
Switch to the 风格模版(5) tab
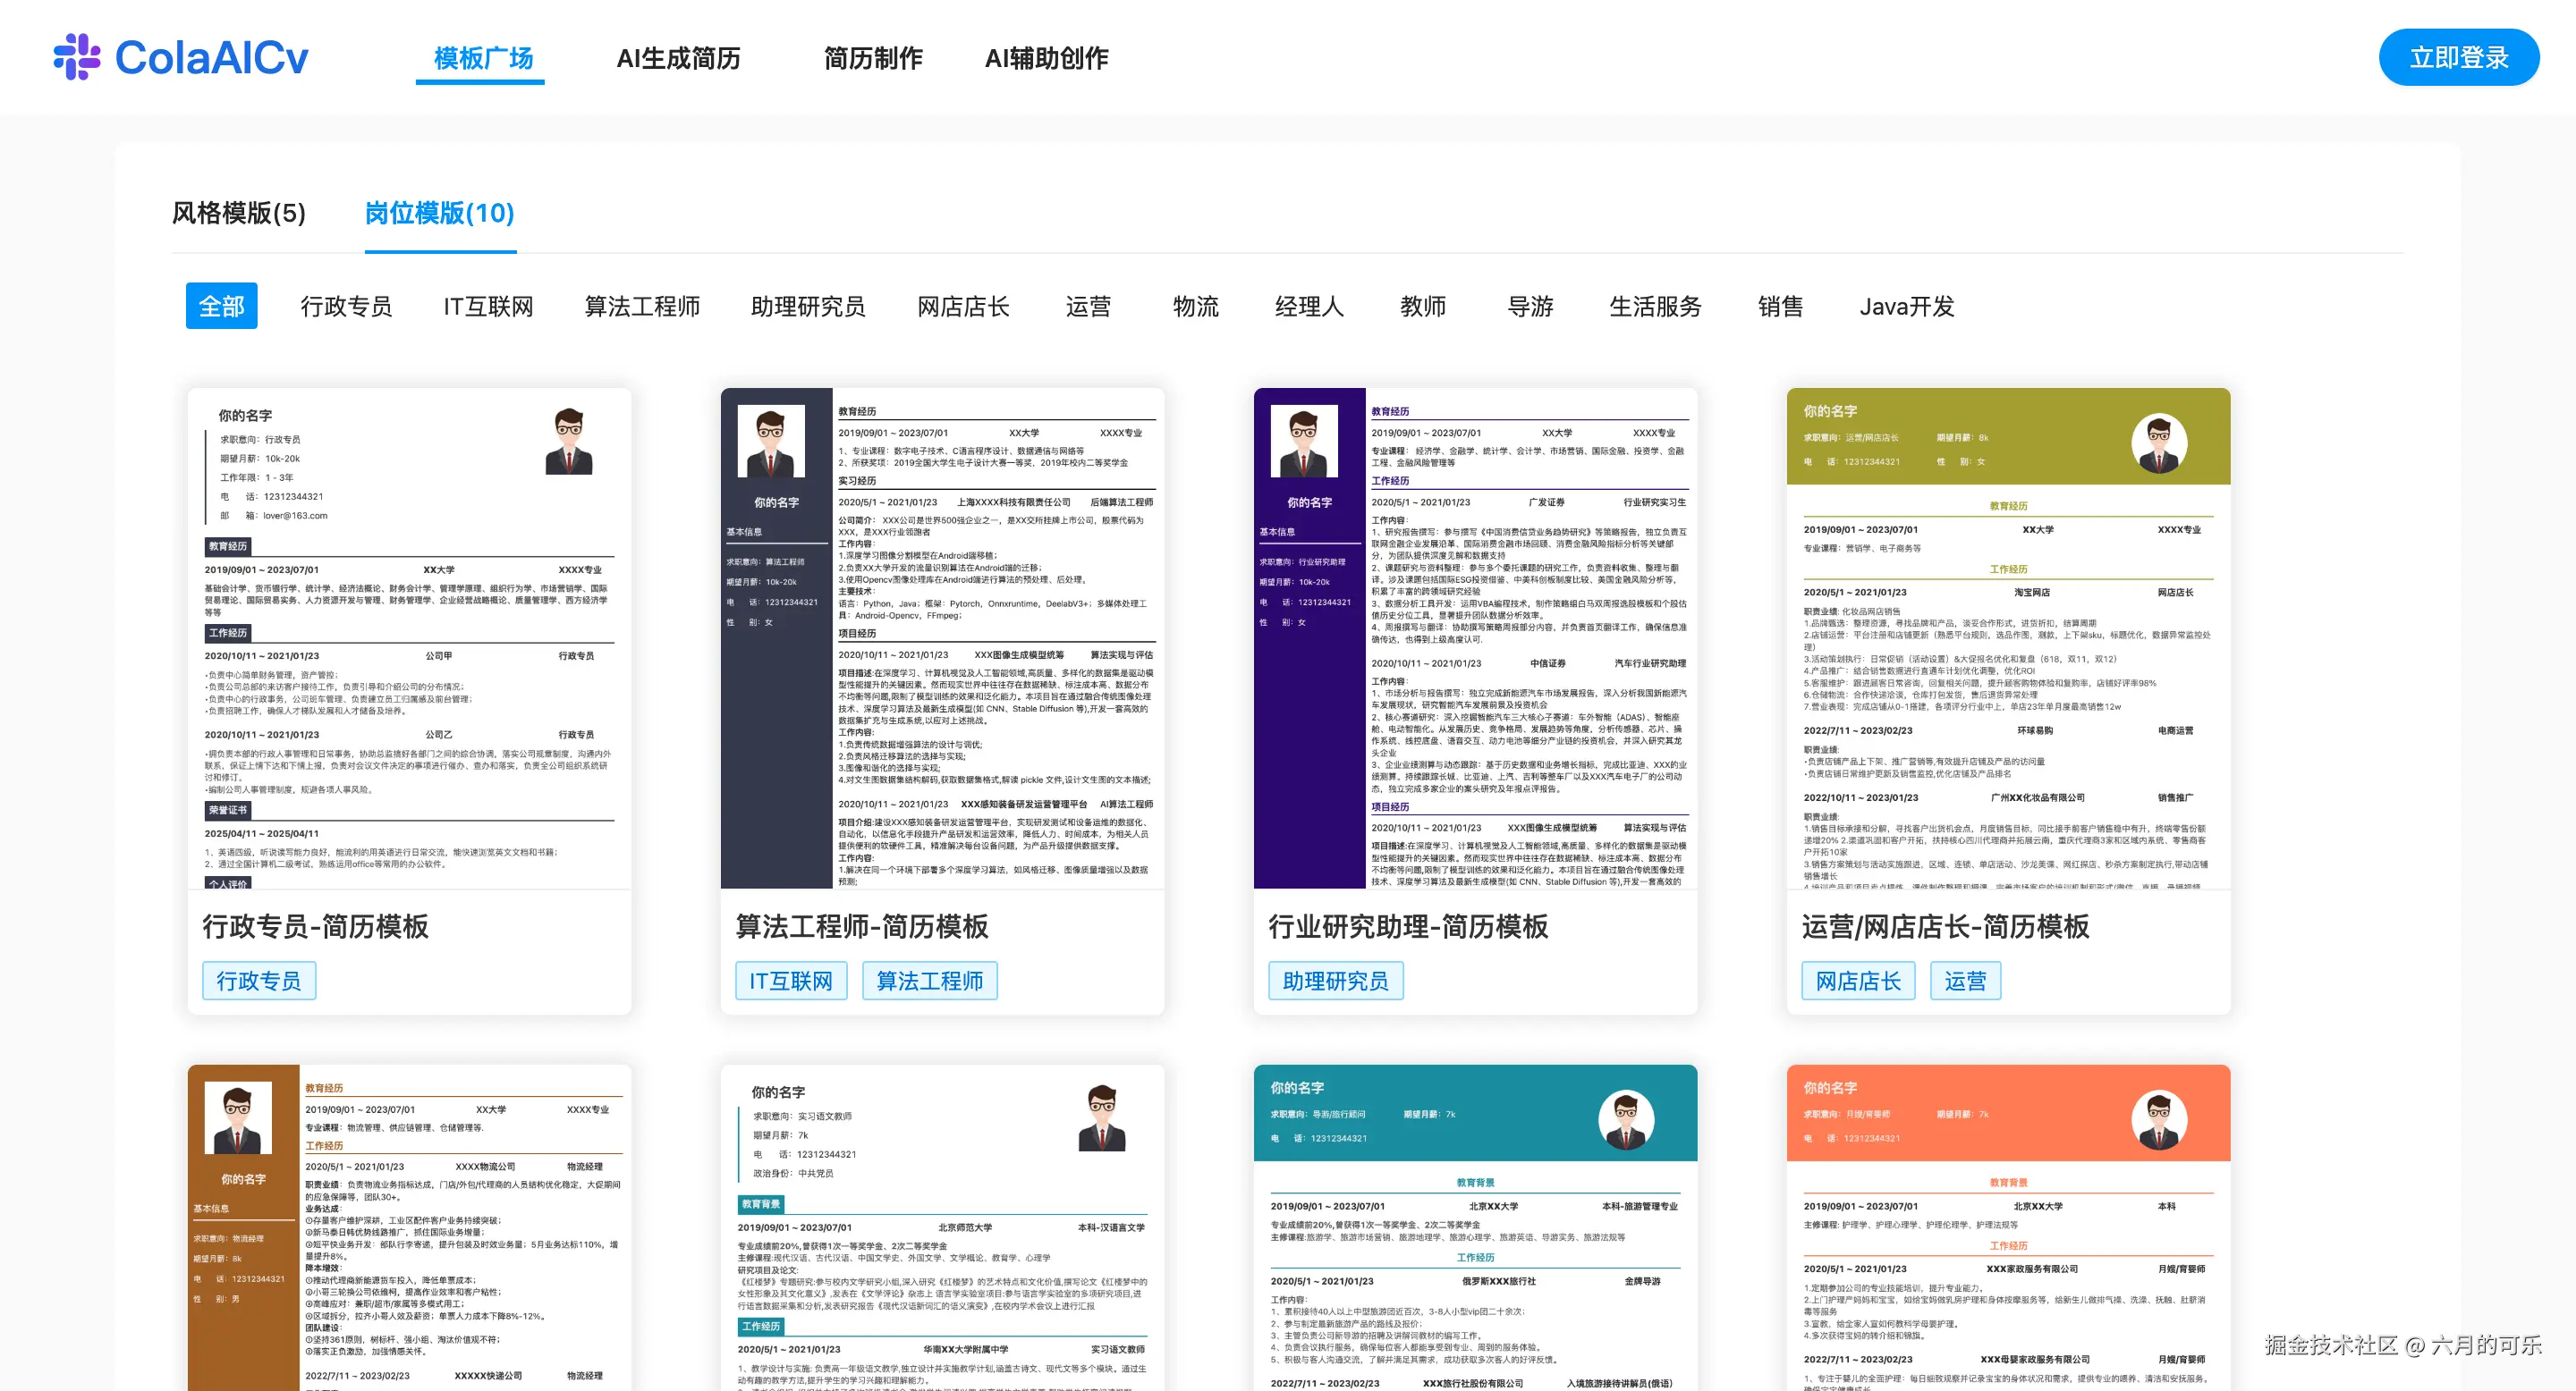(x=237, y=214)
